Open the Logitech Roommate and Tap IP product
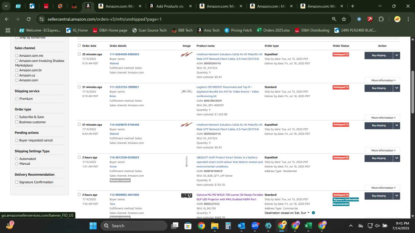415x233 pixels. (x=228, y=92)
